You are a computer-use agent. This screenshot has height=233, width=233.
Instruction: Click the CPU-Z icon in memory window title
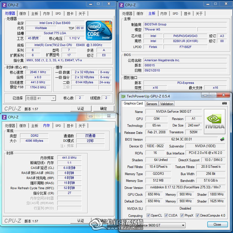[4, 117]
